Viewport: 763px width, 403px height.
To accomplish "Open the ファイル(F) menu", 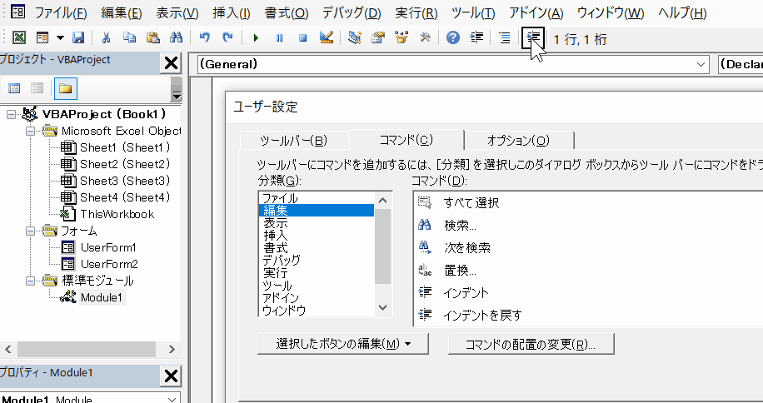I will pos(61,13).
